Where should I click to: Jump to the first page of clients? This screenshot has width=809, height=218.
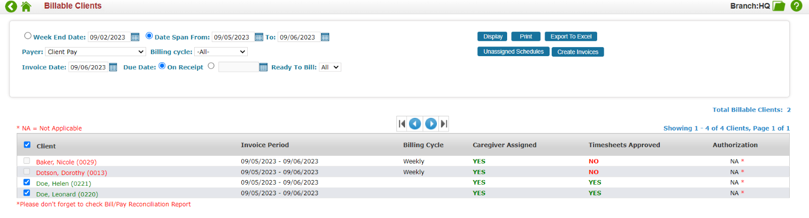(x=402, y=123)
